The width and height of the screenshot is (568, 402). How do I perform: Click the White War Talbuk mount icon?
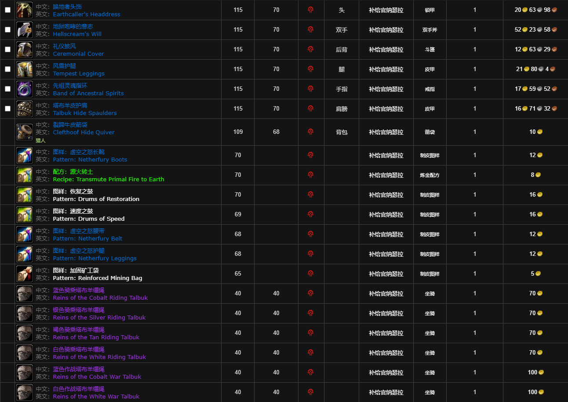[x=25, y=392]
